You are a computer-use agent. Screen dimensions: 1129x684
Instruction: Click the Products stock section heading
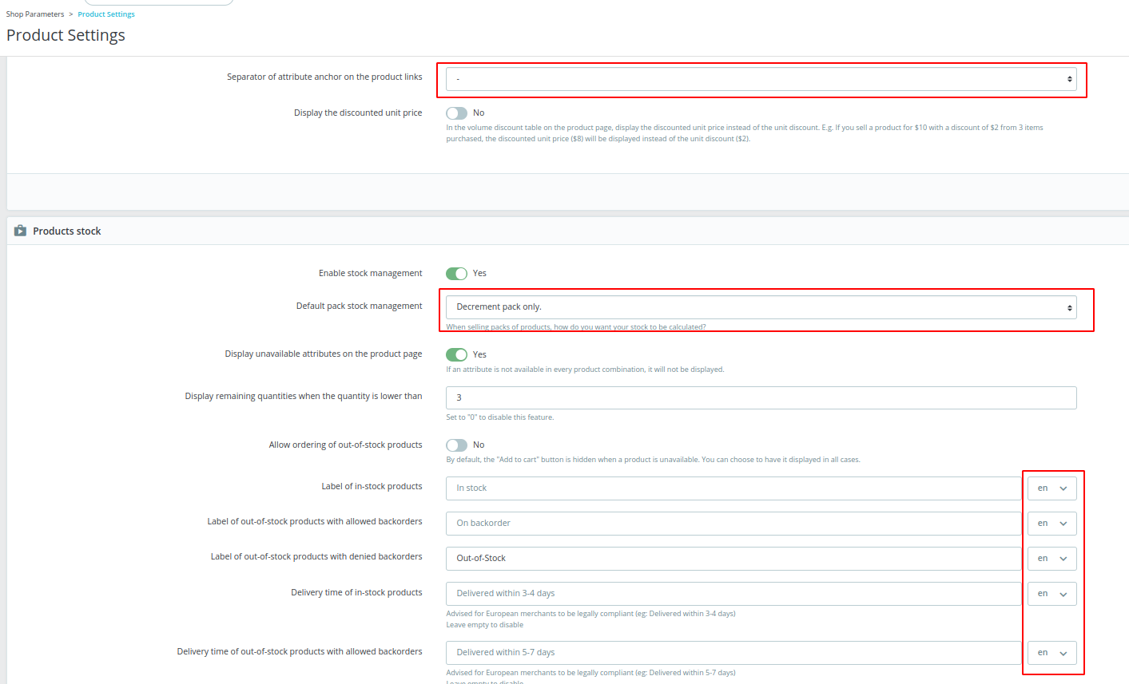(x=67, y=231)
